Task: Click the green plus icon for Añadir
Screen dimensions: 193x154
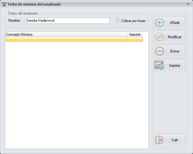Action: 159,23
